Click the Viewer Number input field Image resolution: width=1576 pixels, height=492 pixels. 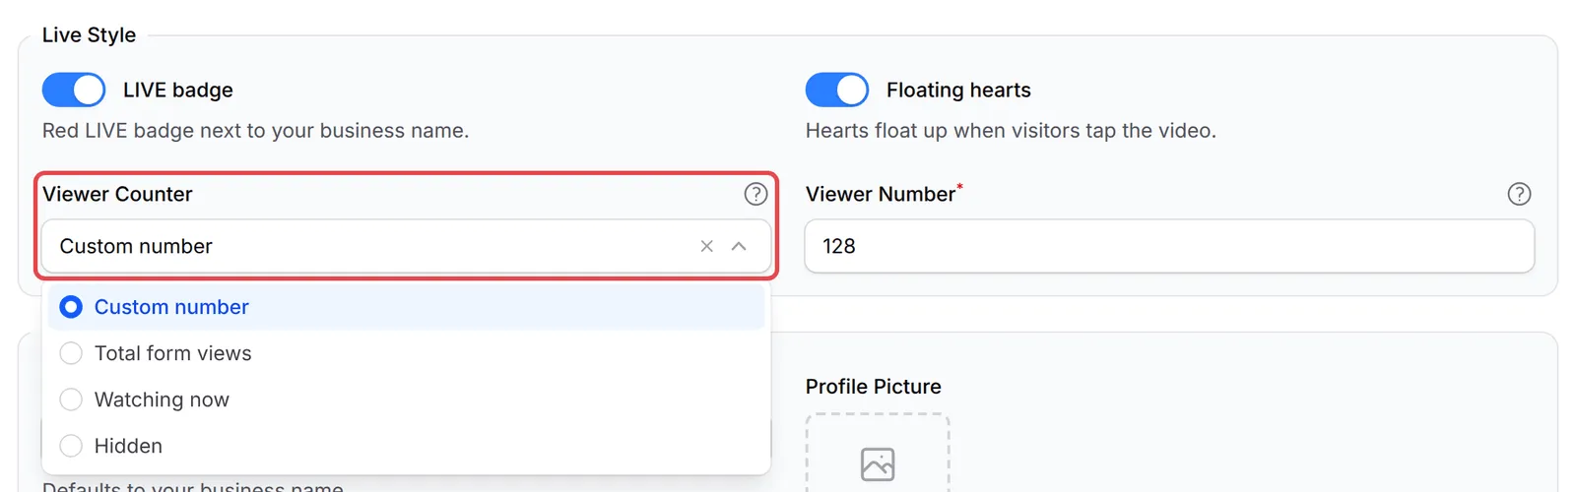coord(1169,246)
